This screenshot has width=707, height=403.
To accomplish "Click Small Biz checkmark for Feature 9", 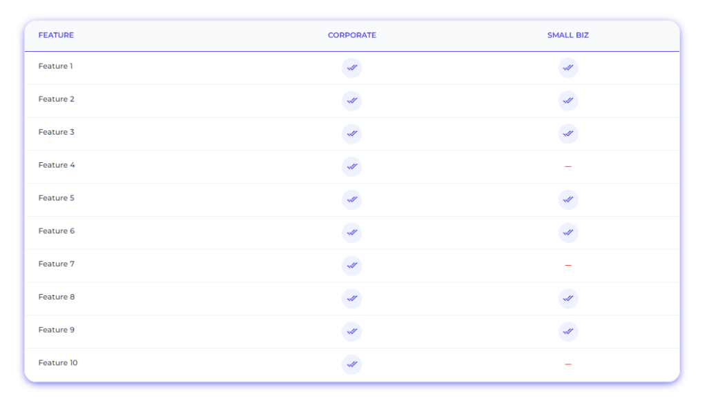I will 568,332.
